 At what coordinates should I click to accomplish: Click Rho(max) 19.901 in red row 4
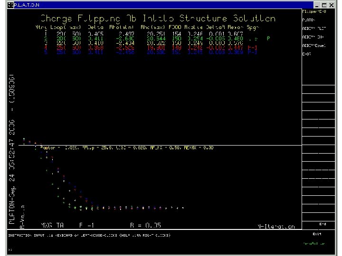point(156,48)
